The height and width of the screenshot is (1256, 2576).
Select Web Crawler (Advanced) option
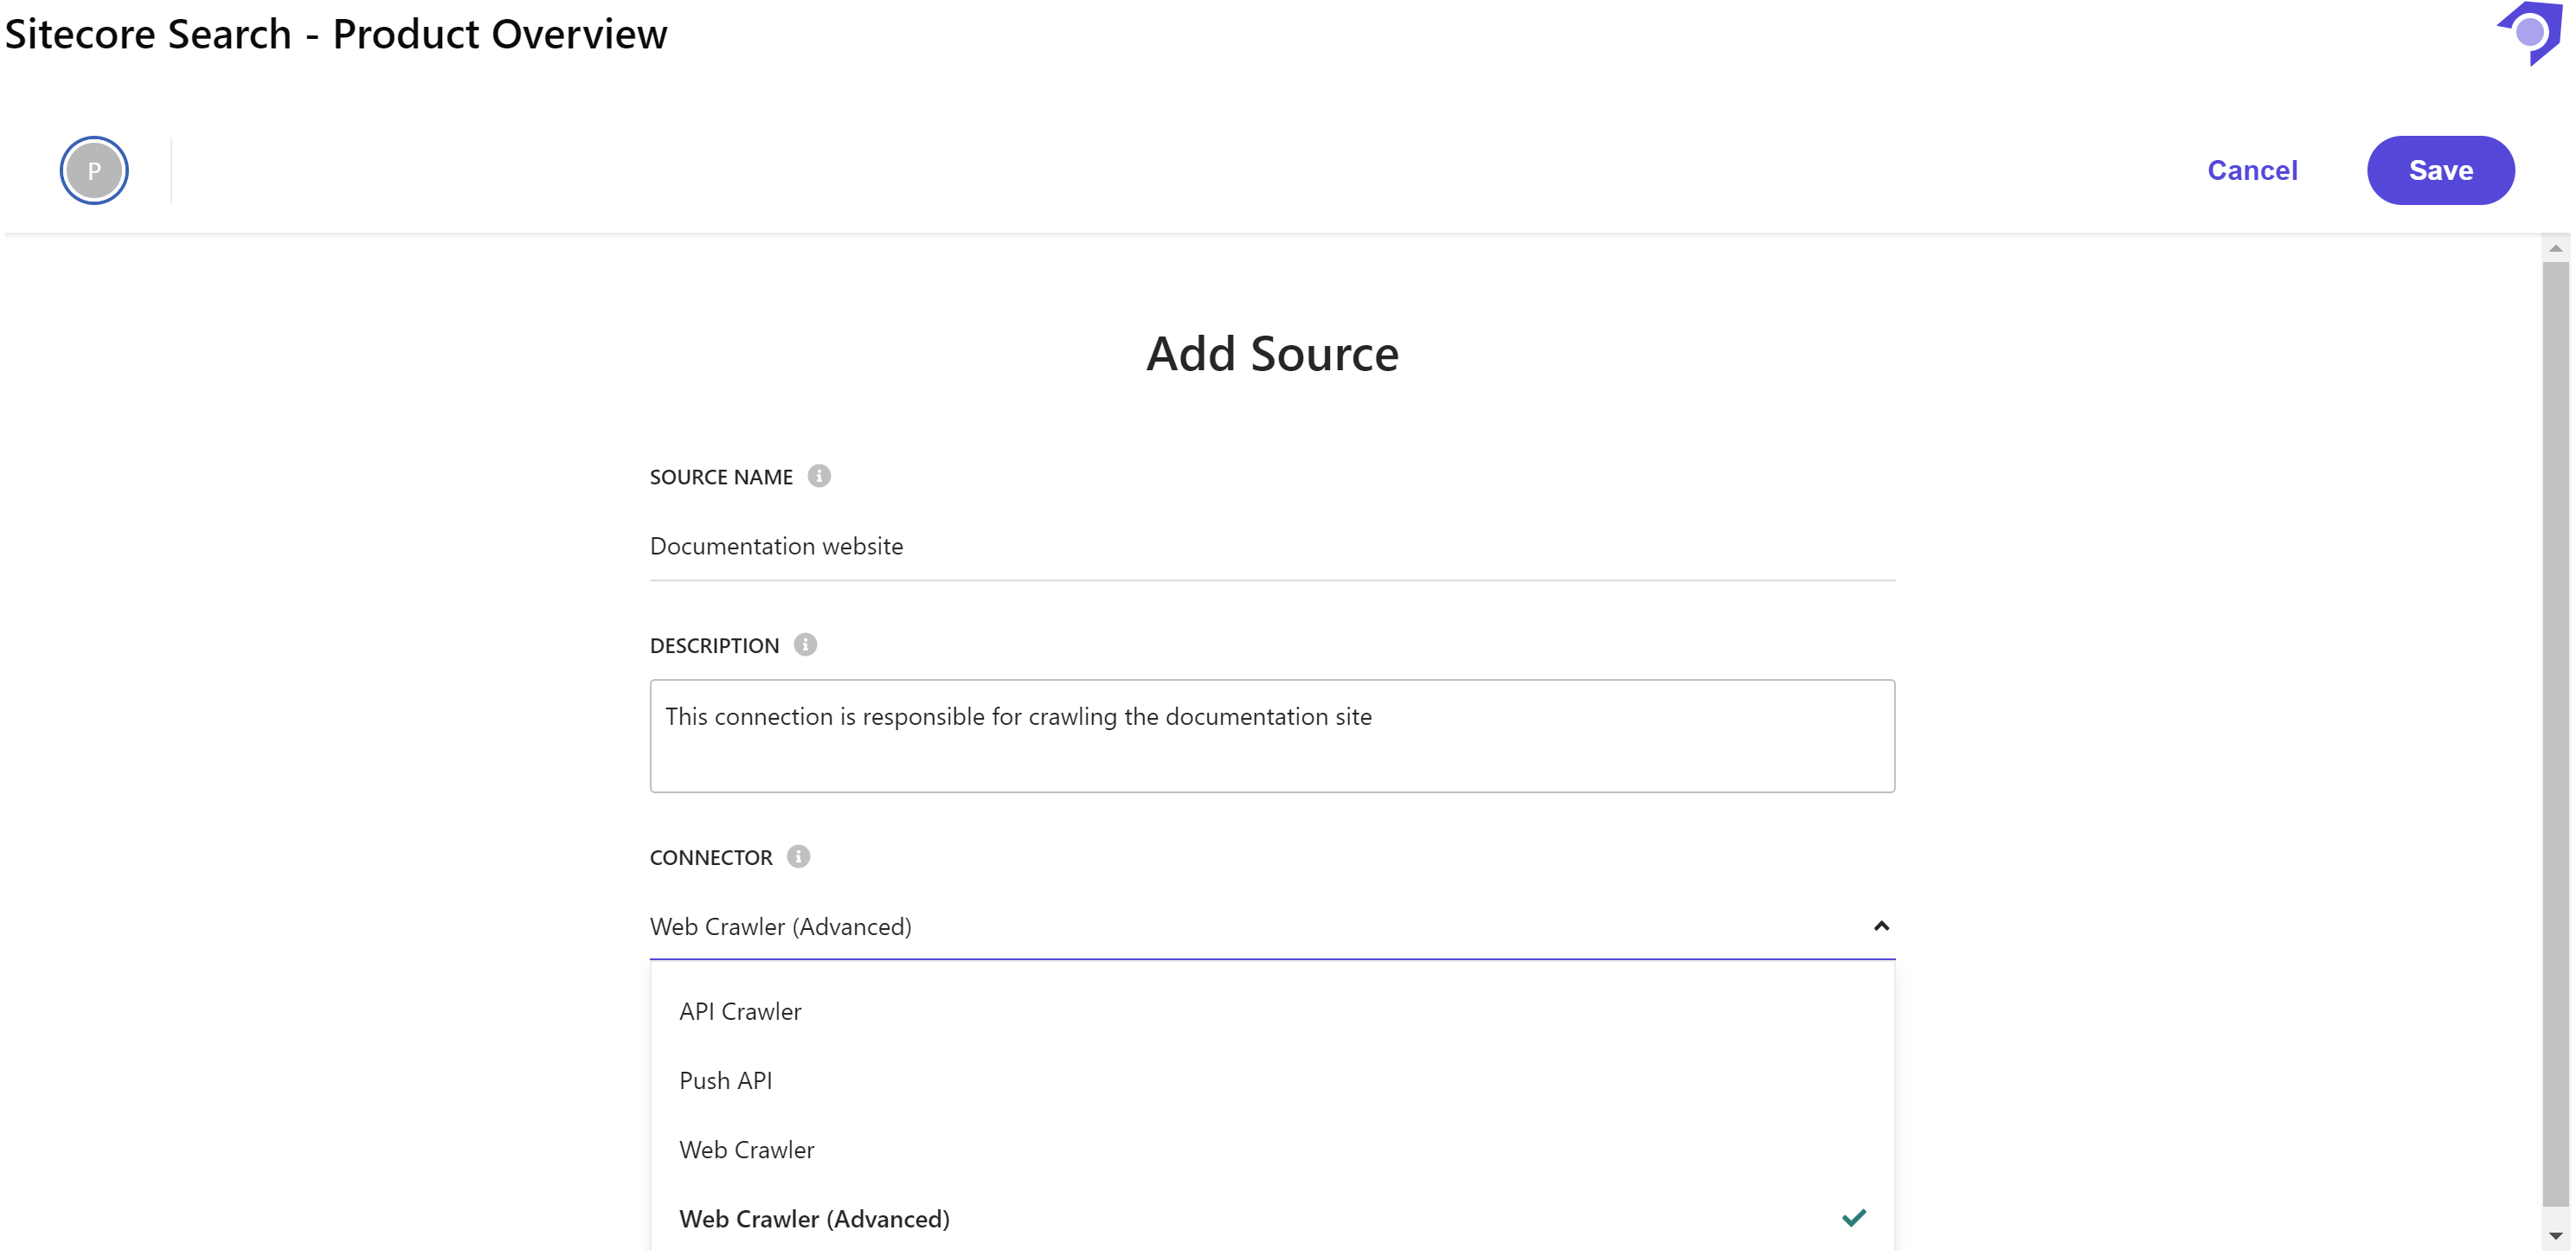814,1219
